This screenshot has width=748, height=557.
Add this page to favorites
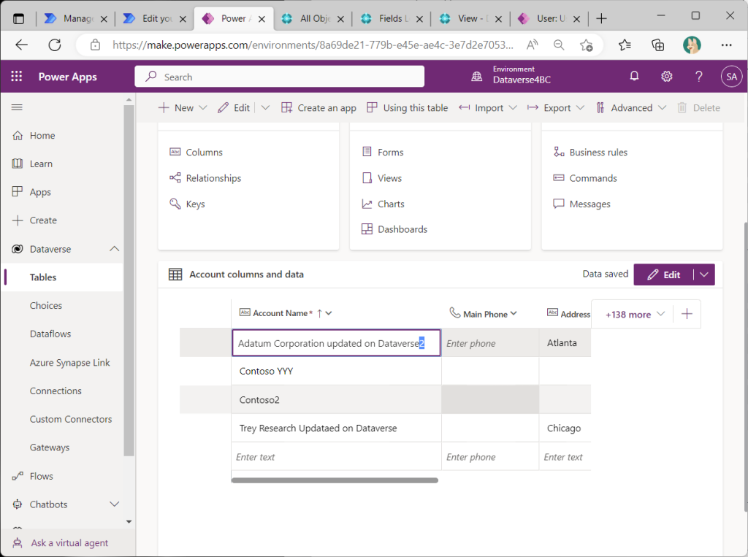pyautogui.click(x=587, y=45)
